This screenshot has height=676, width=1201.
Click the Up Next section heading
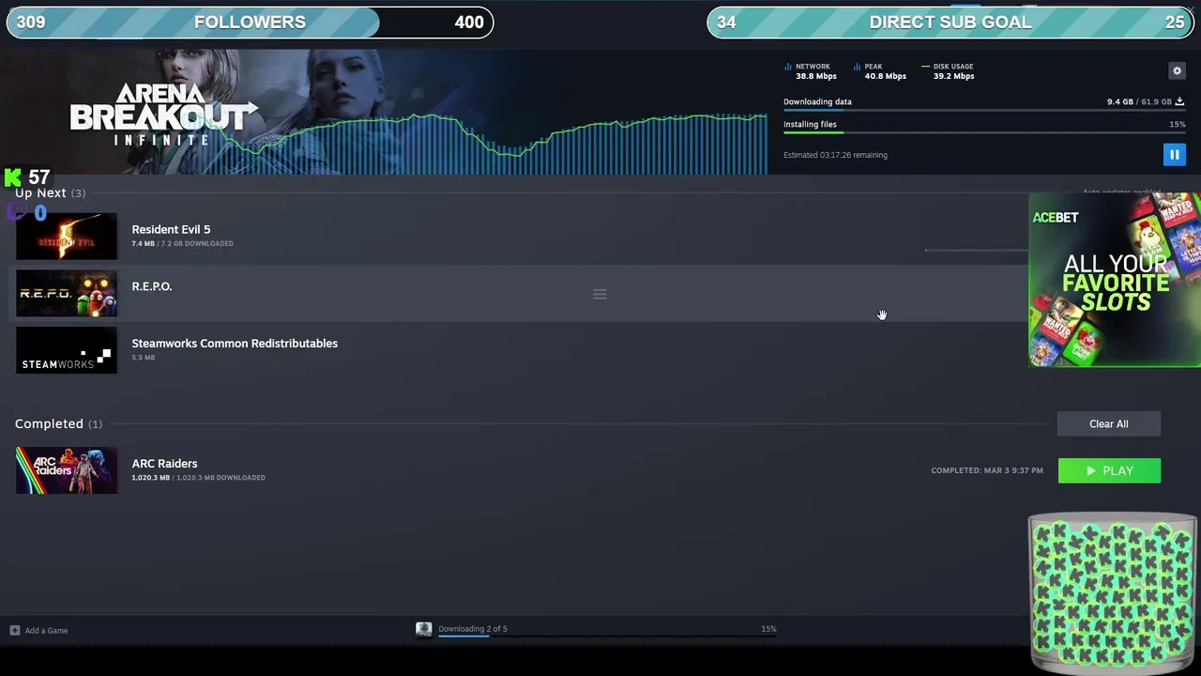(x=50, y=192)
